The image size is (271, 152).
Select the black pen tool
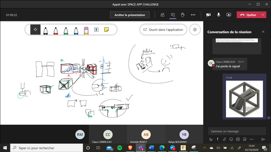click(45, 30)
